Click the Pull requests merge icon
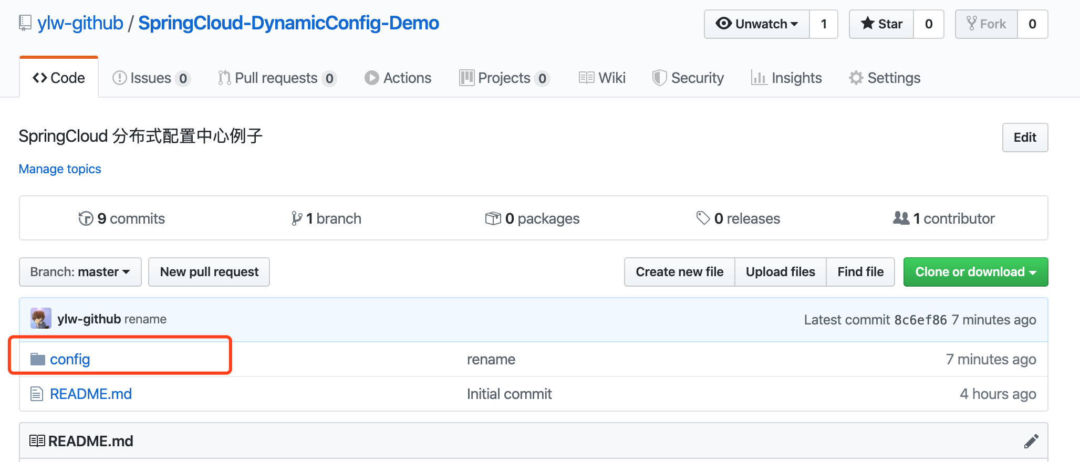The width and height of the screenshot is (1080, 462). click(x=224, y=78)
